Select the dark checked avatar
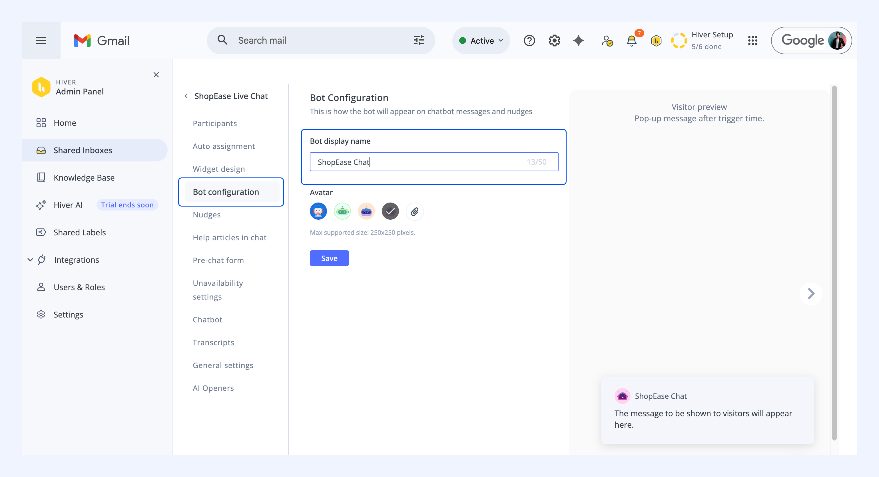 tap(390, 211)
